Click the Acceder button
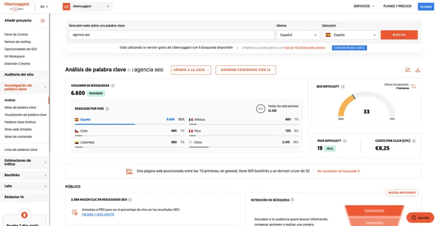The image size is (436, 226). 426,6
